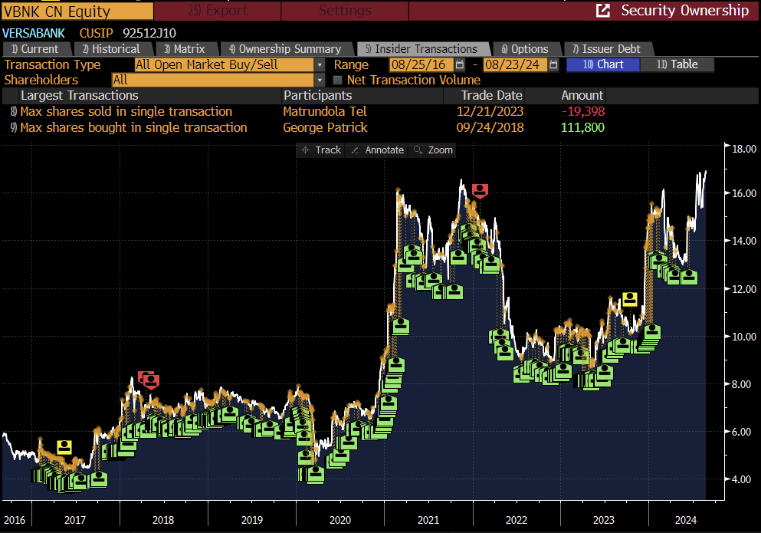Edit the range start date 08/25/16

[x=421, y=64]
